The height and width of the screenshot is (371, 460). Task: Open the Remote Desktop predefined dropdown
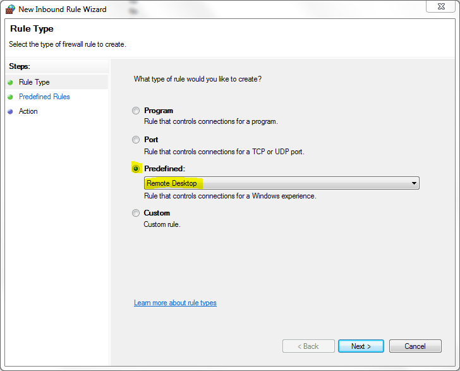pos(281,183)
